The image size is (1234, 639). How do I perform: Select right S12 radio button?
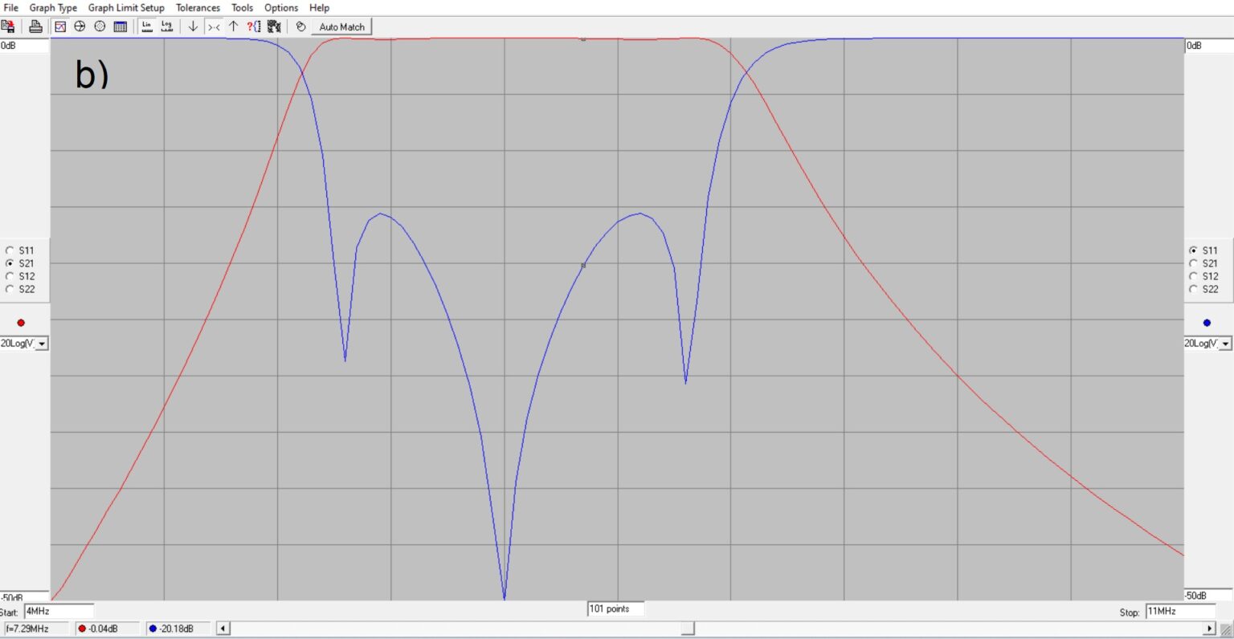[1193, 276]
